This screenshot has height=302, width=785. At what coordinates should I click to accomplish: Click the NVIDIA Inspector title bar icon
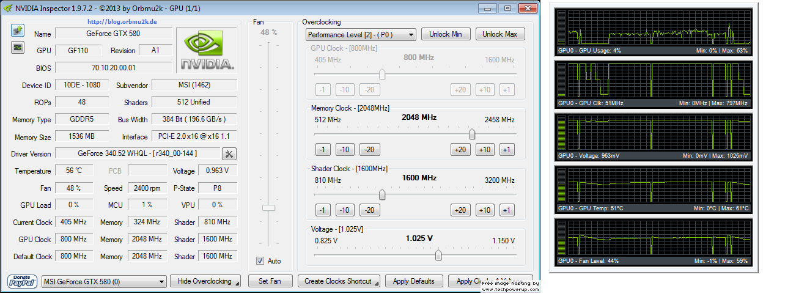coord(9,9)
